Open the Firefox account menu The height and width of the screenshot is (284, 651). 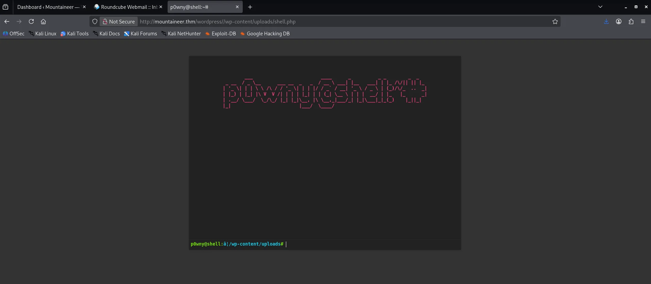(618, 21)
